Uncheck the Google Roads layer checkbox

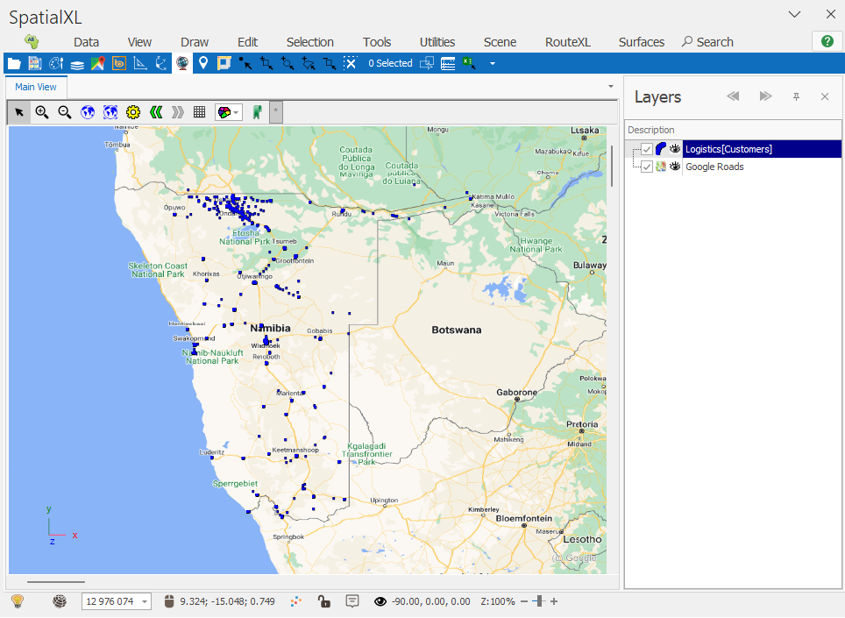tap(647, 167)
